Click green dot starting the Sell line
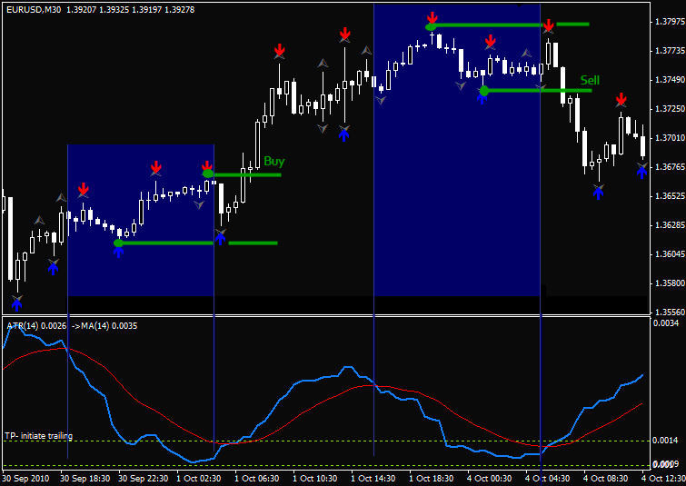This screenshot has height=486, width=686. click(x=484, y=91)
